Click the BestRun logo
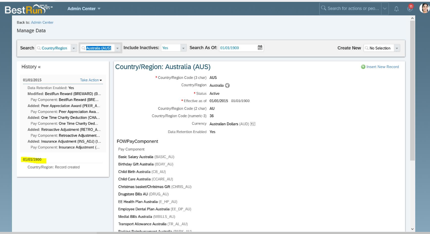The width and height of the screenshot is (430, 234). (x=29, y=9)
